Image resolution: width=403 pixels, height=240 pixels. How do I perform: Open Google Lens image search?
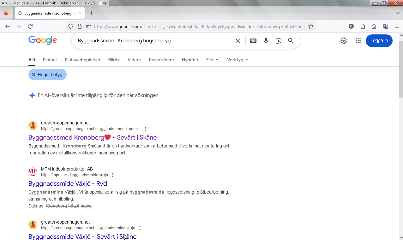point(278,41)
